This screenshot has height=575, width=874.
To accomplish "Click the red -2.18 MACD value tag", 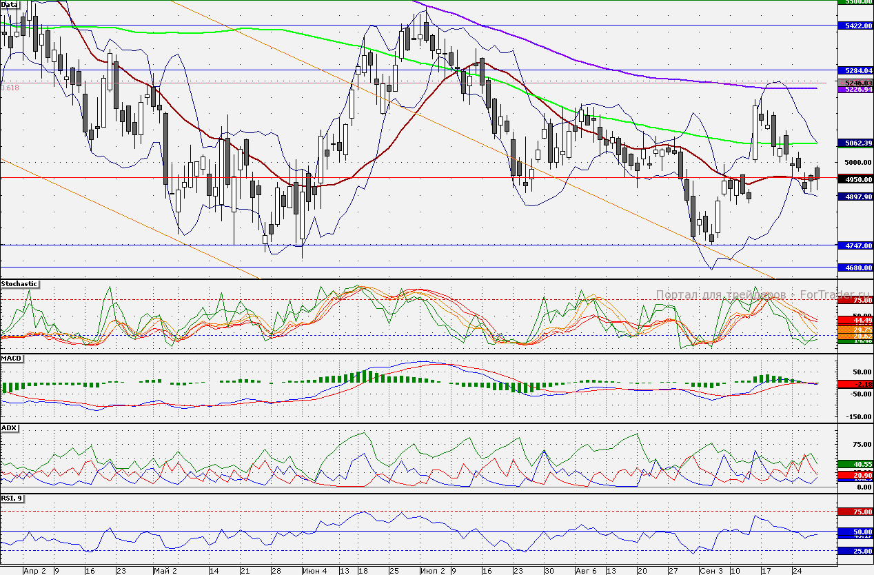I will point(854,383).
